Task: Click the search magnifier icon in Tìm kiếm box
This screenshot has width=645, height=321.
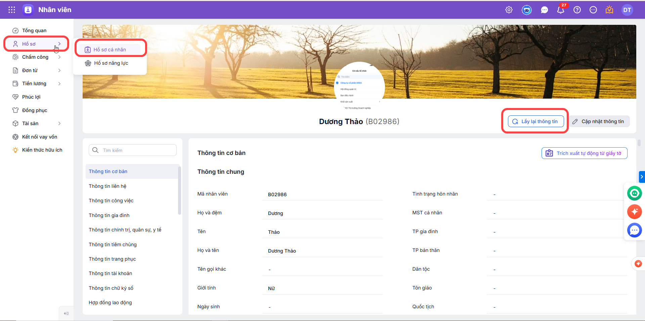Action: [95, 150]
